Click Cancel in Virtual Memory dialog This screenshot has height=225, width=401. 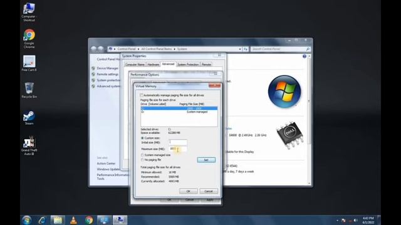coord(209,191)
